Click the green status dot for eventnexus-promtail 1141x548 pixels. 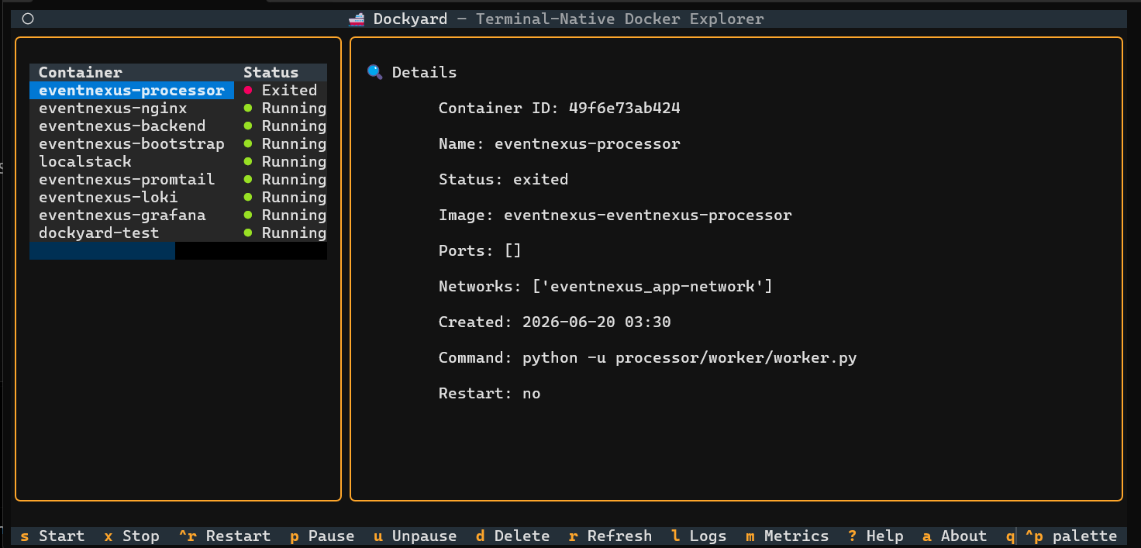(x=248, y=180)
